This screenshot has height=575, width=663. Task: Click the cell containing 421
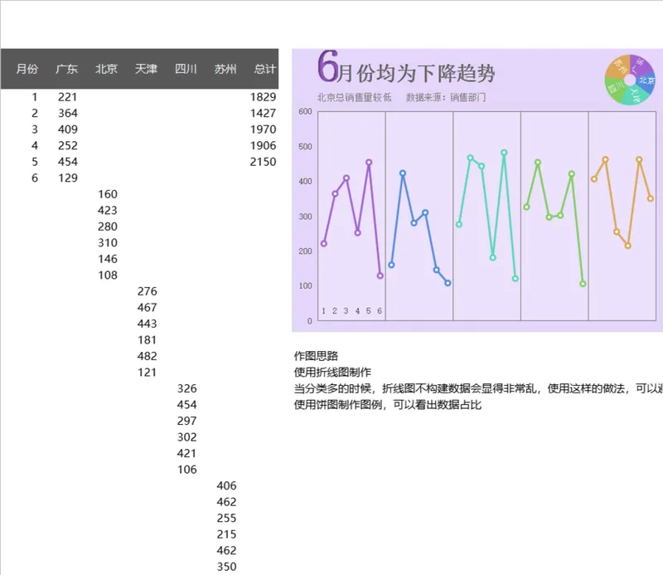point(187,453)
